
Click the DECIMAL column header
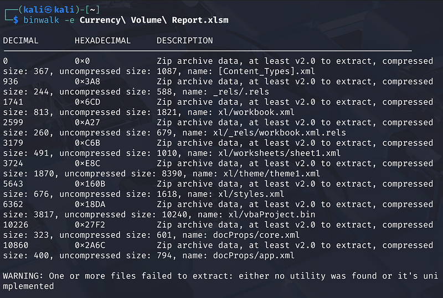pyautogui.click(x=21, y=40)
